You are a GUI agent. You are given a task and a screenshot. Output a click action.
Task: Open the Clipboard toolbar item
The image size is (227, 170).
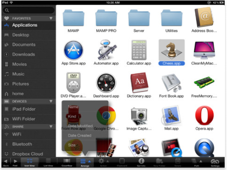coord(122,163)
